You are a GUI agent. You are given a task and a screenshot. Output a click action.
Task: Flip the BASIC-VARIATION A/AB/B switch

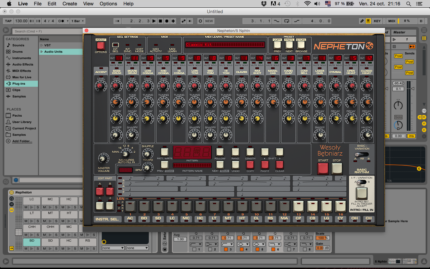pyautogui.click(x=362, y=154)
